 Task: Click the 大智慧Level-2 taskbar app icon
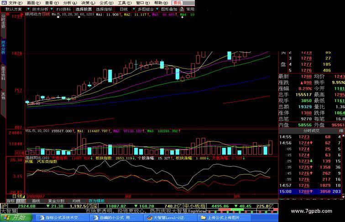150,218
